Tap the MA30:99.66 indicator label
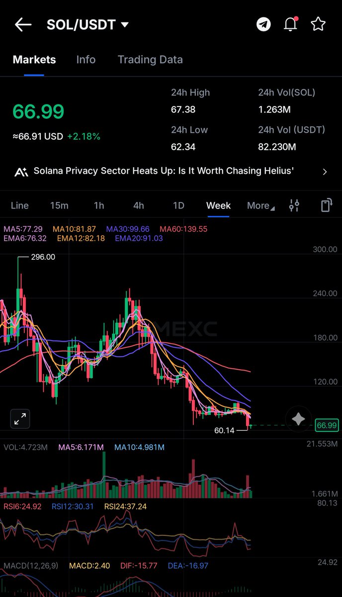The height and width of the screenshot is (597, 342). tap(128, 229)
